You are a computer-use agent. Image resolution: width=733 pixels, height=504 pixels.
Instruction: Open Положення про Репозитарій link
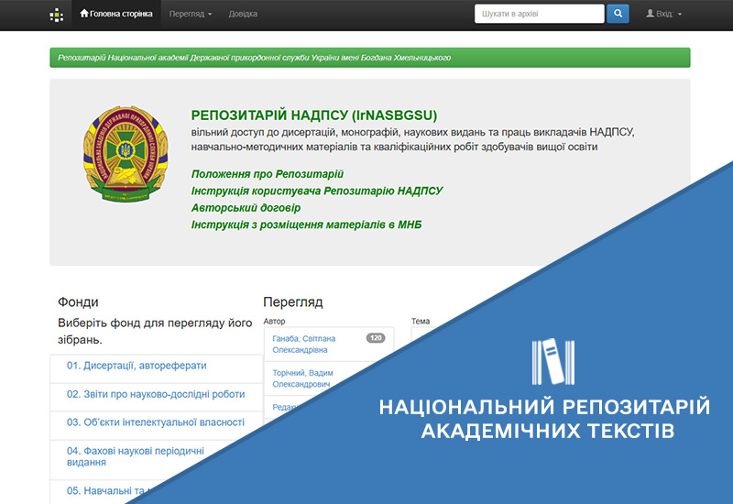[267, 174]
